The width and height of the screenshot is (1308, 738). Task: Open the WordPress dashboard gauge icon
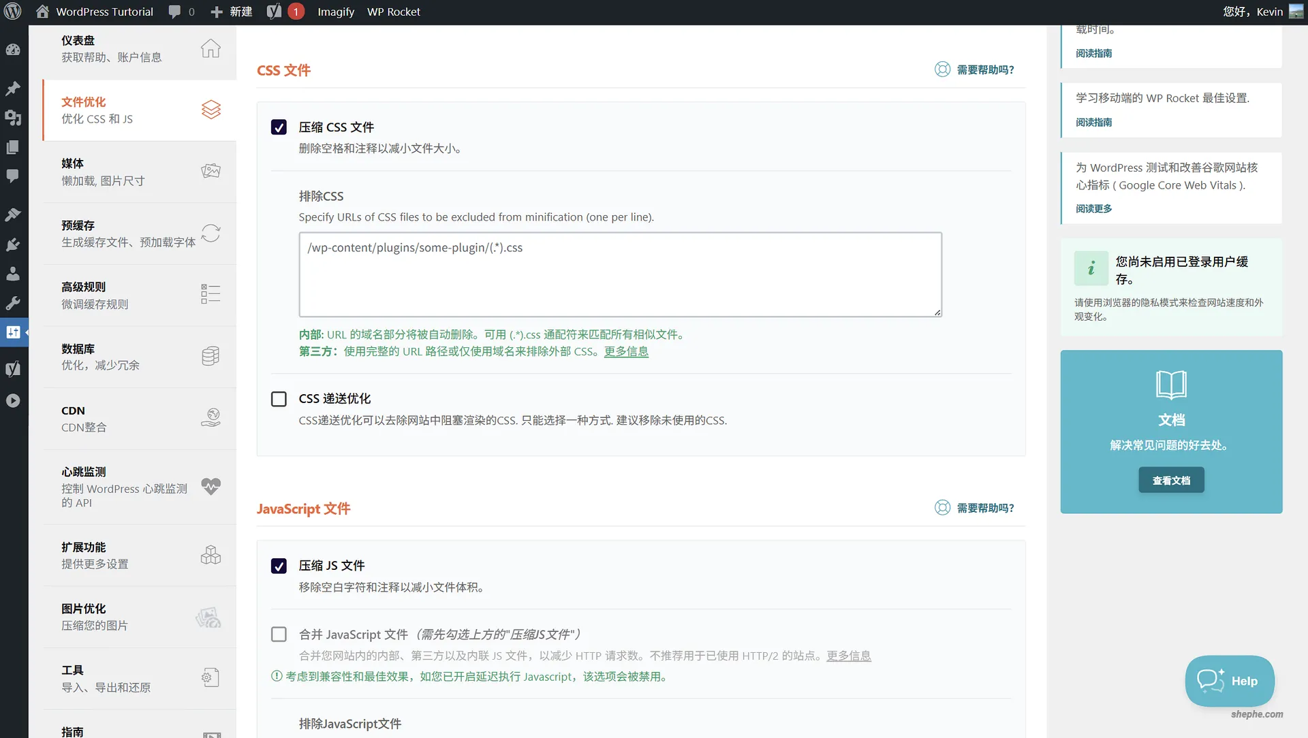click(14, 50)
